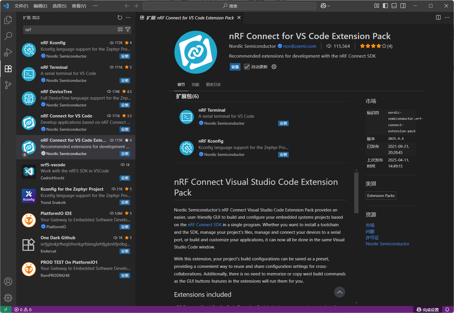The height and width of the screenshot is (313, 454).
Task: Open the 文件(F) menu
Action: (21, 6)
